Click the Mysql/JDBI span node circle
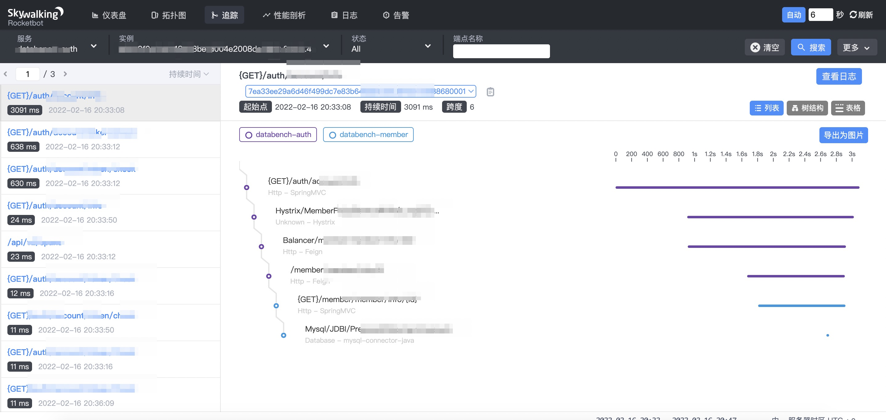 tap(283, 335)
